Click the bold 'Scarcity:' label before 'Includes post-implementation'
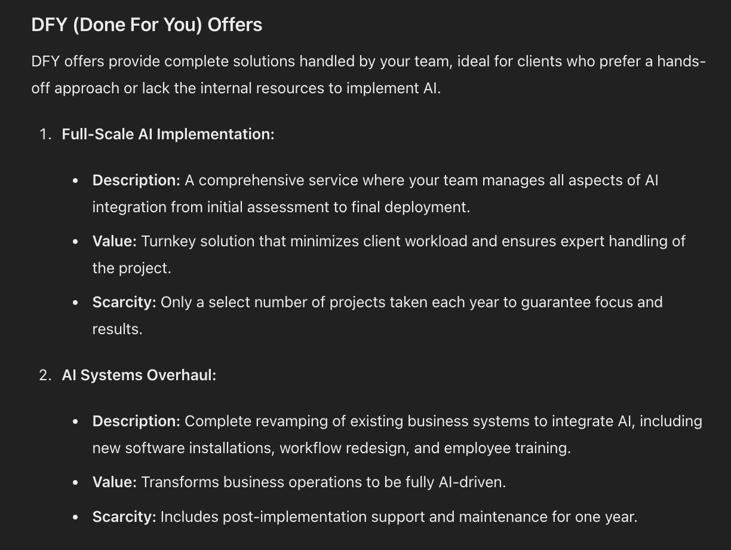The height and width of the screenshot is (550, 731). pyautogui.click(x=124, y=517)
